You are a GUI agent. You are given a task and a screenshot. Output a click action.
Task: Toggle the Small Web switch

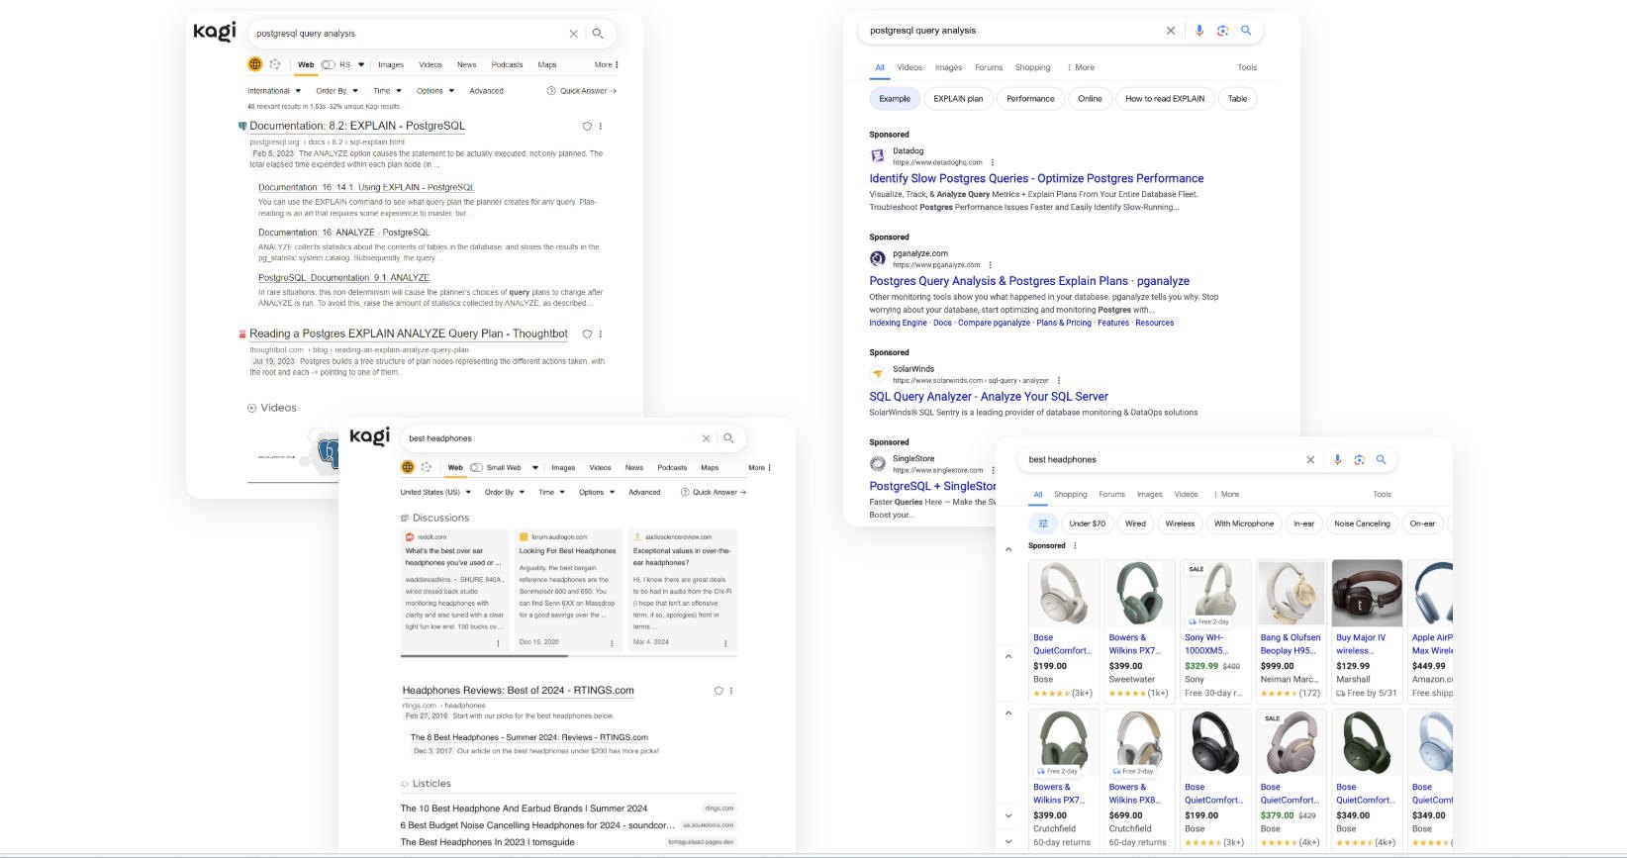(x=476, y=467)
